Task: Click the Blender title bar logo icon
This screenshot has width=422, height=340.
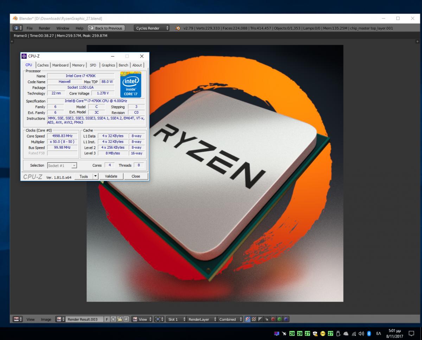Action: click(x=15, y=18)
